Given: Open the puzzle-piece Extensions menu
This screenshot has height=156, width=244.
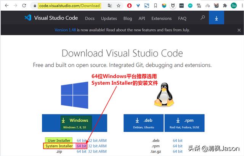Looking at the screenshot, I should (225, 6).
